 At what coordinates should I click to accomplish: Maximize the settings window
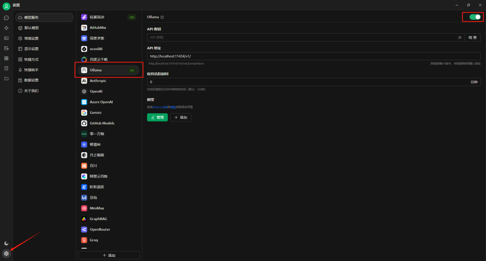pos(468,5)
